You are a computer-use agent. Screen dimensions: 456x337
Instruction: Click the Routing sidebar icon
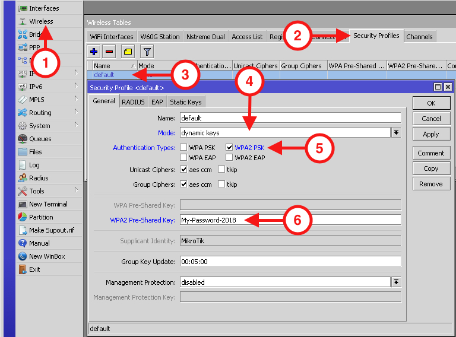[x=23, y=113]
